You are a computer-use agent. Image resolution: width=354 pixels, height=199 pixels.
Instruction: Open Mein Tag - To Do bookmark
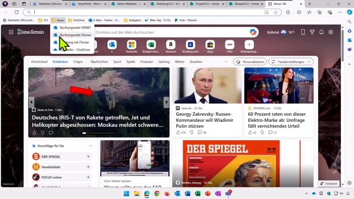click(x=157, y=20)
